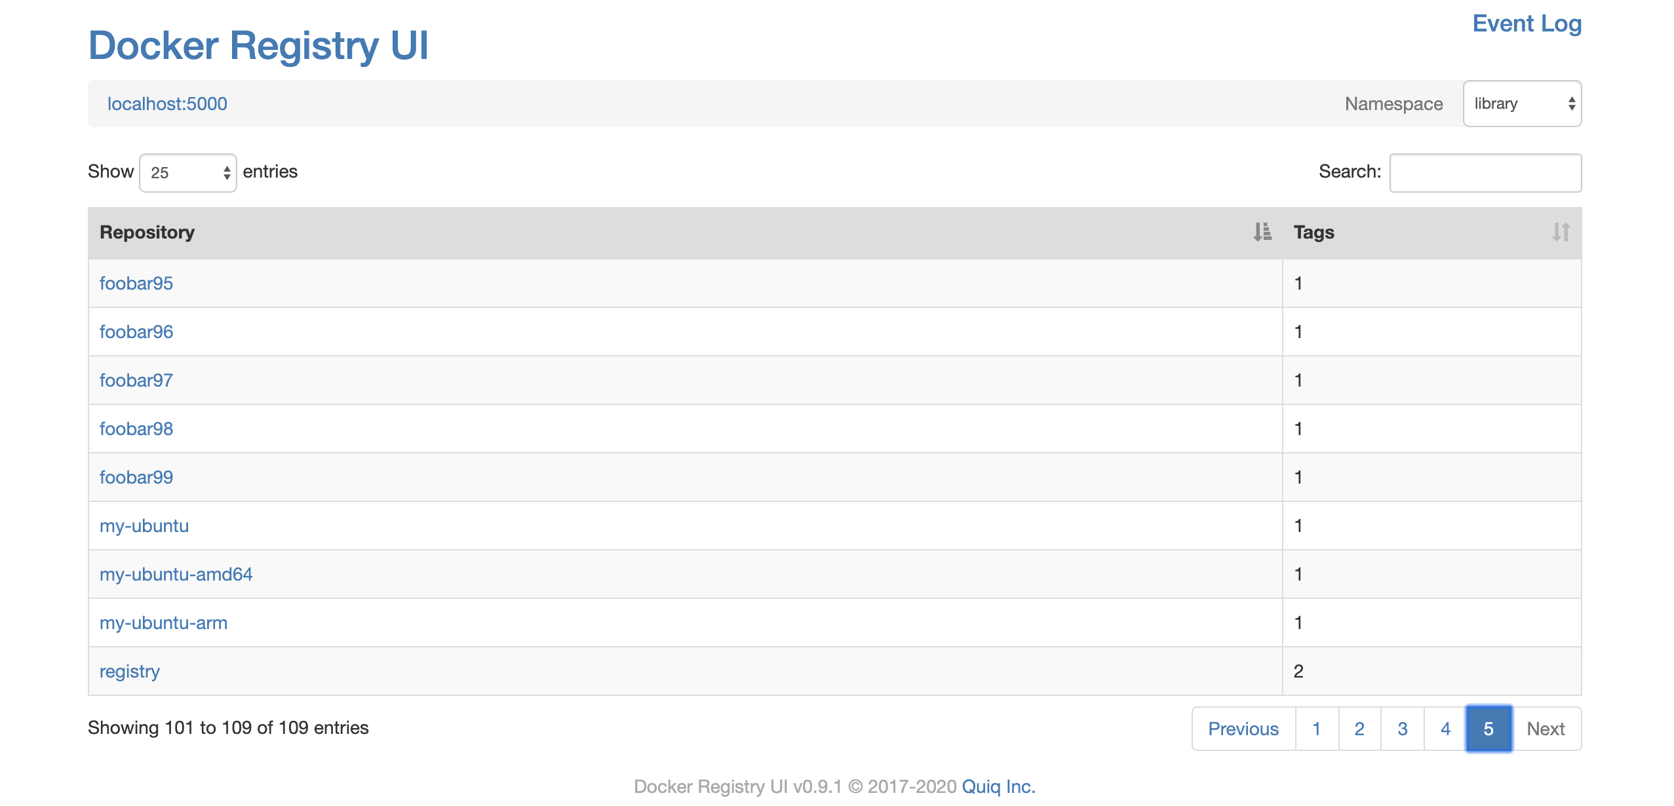Open the my-ubuntu-amd64 repository
The height and width of the screenshot is (806, 1674).
(176, 574)
